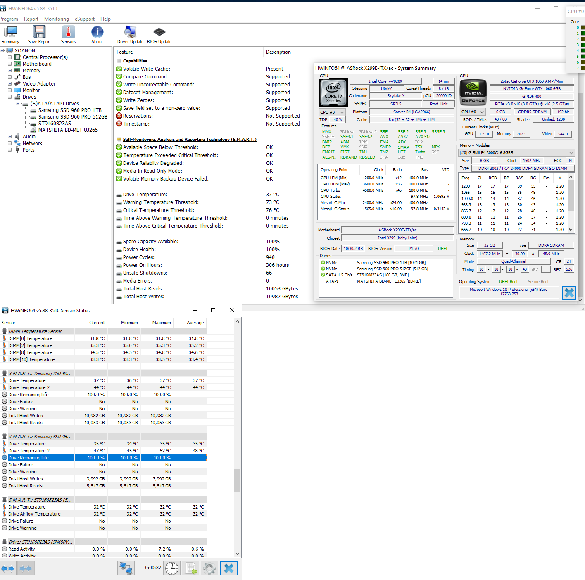Image resolution: width=585 pixels, height=580 pixels.
Task: Click blue X close icon in Sensor Status toolbar
Action: [x=229, y=568]
